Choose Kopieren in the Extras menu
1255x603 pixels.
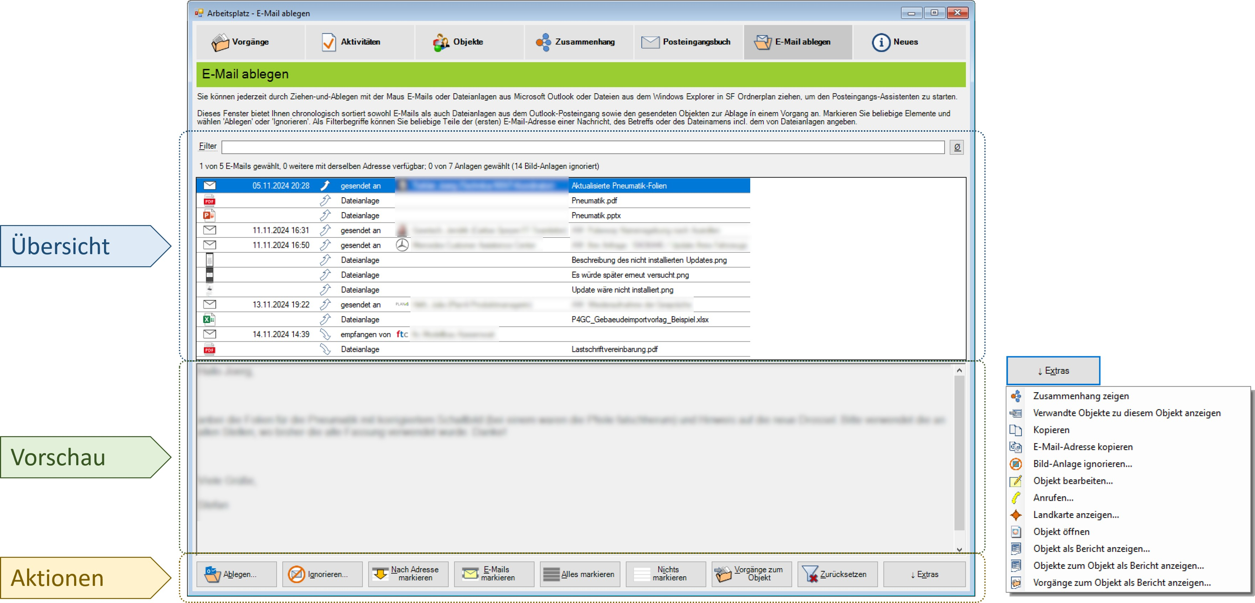(1128, 430)
